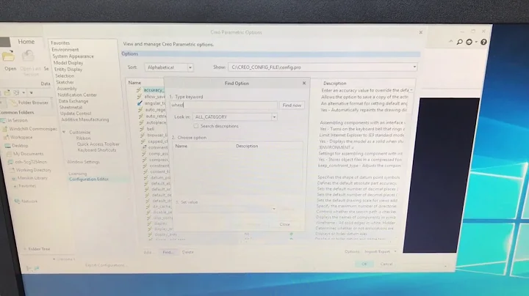
Task: Select the Windchill Commonspace folder
Action: click(33, 129)
